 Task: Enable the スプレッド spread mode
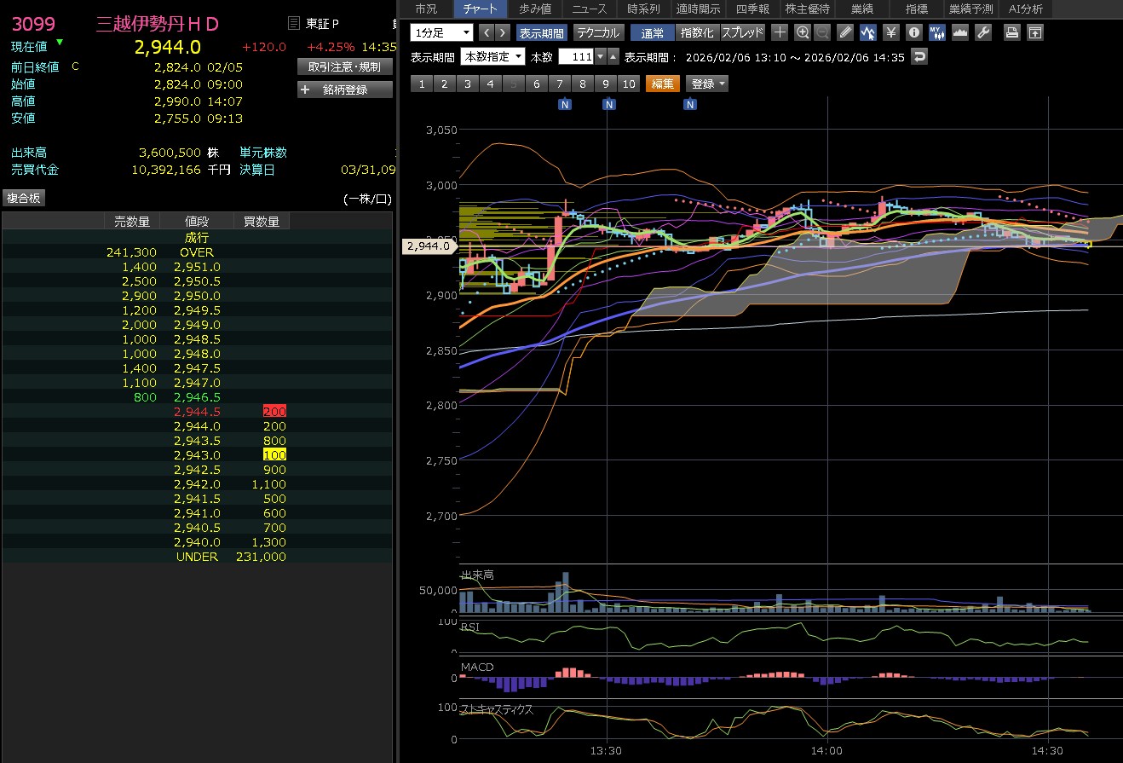click(x=742, y=32)
